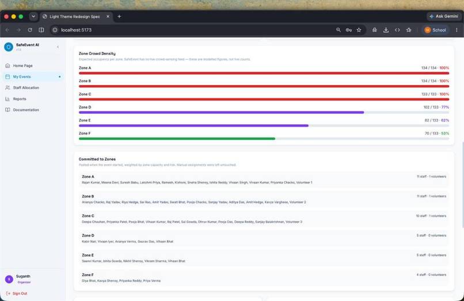Click the Zone E 62% value
Viewport: 464px width, 301px height.
[x=445, y=120]
